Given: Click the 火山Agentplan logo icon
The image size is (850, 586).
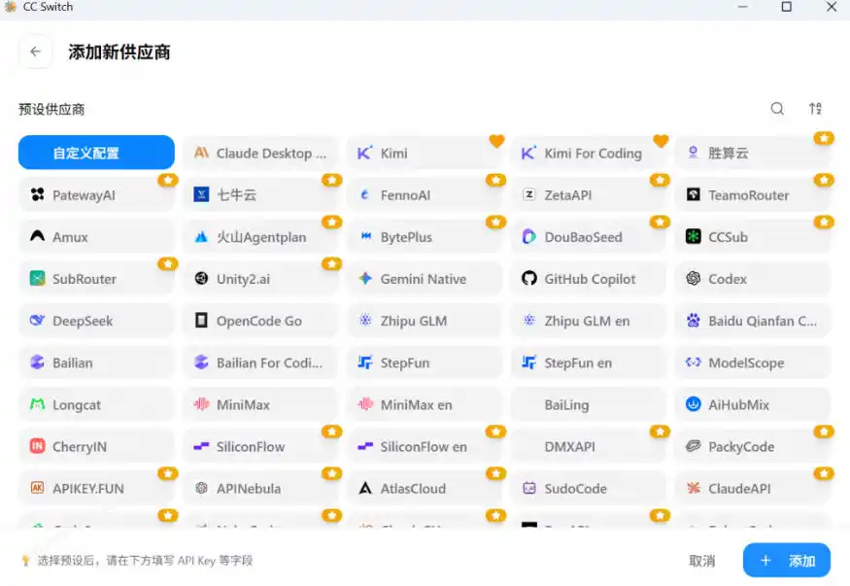Looking at the screenshot, I should (x=201, y=236).
